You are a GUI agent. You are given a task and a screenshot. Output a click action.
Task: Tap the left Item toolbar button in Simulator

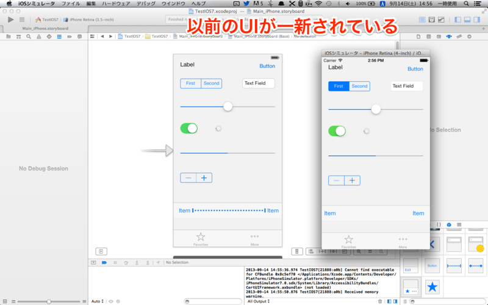[x=330, y=213]
